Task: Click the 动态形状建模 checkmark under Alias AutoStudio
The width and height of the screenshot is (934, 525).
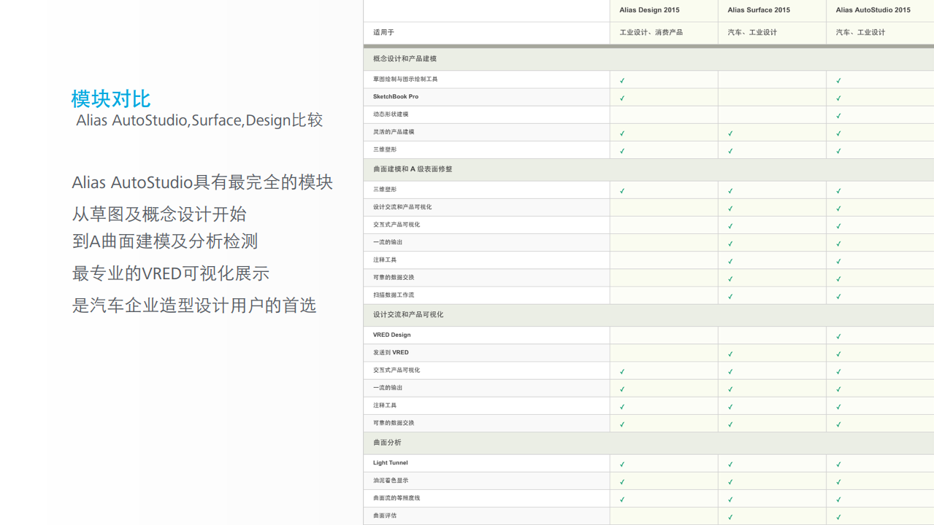Action: pyautogui.click(x=838, y=116)
